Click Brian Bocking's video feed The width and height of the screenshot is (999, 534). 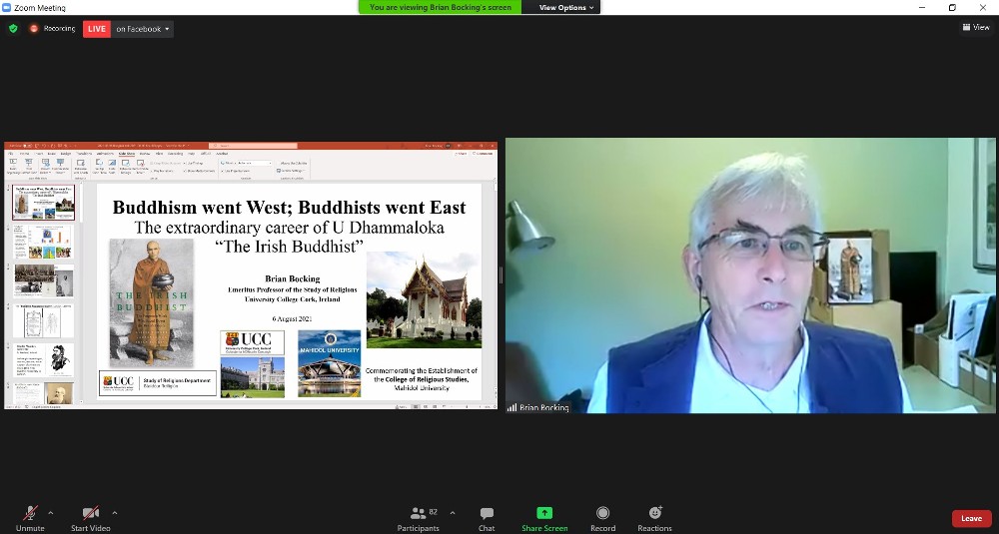click(x=750, y=275)
